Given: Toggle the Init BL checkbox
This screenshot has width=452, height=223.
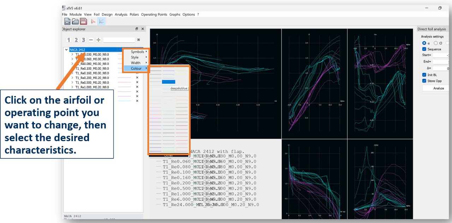Looking at the screenshot, I should coord(424,75).
